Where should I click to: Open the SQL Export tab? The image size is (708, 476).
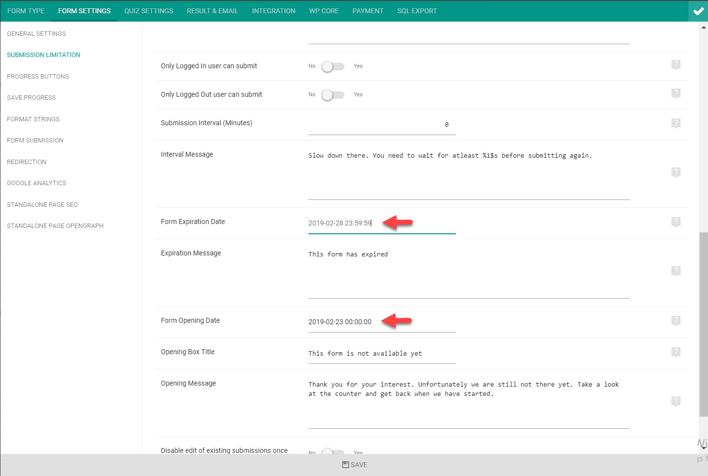[x=417, y=11]
